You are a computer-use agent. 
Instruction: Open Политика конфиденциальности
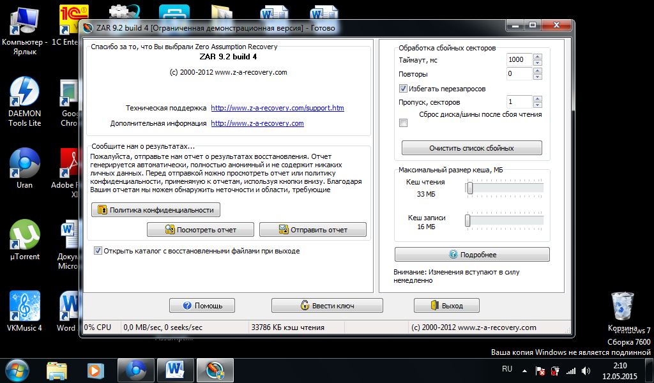point(156,210)
